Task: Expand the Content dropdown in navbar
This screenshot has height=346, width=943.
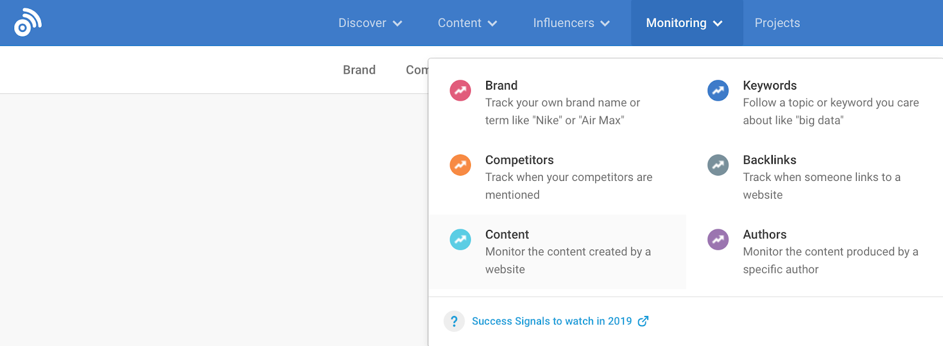Action: [x=467, y=23]
